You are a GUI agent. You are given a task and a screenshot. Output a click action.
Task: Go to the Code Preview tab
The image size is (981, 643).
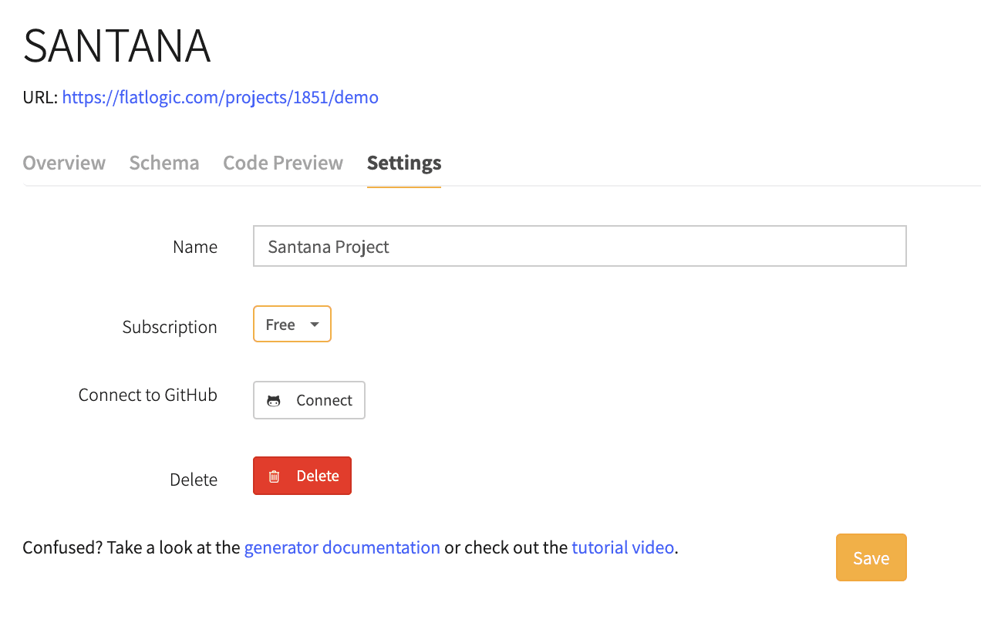(x=283, y=163)
